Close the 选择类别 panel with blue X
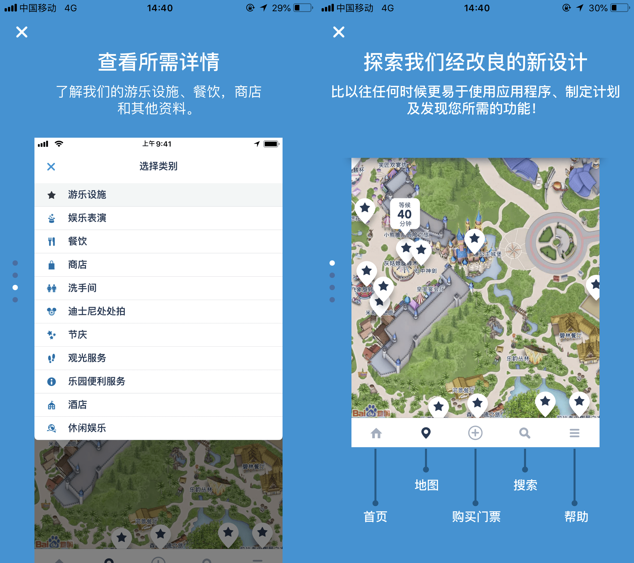 (51, 167)
